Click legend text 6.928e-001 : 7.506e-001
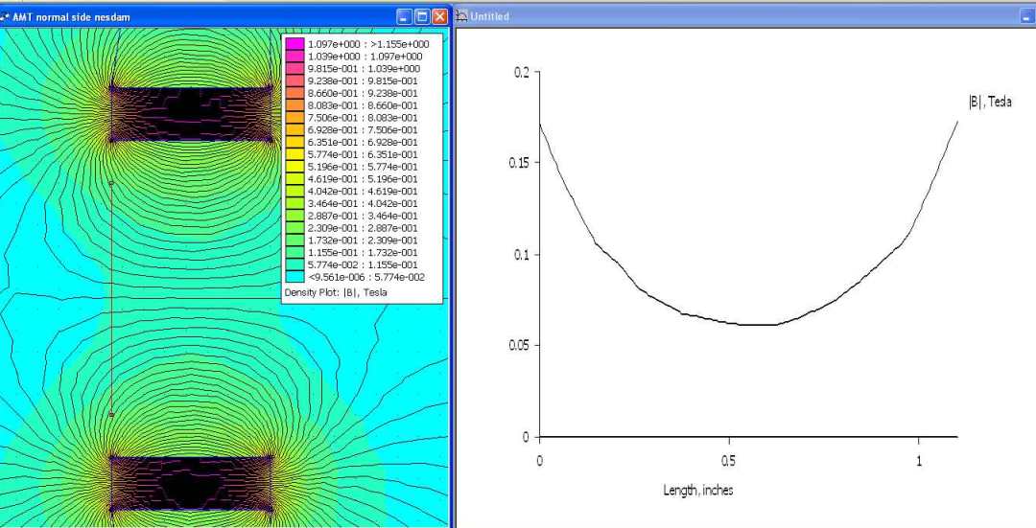This screenshot has width=1036, height=528. (x=363, y=130)
